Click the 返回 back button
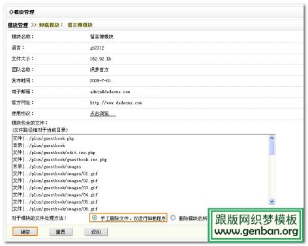308x246 pixels. click(96, 232)
